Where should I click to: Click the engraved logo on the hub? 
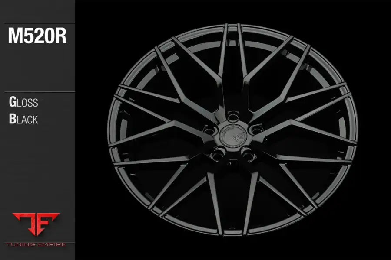(x=237, y=138)
